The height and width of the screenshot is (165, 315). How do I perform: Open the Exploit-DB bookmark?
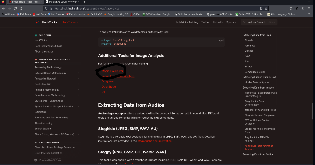coord(94,14)
